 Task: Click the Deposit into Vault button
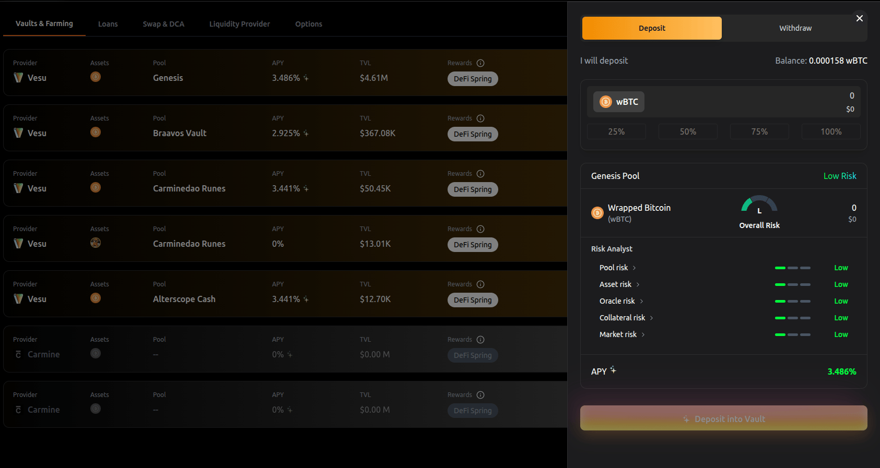click(x=724, y=418)
